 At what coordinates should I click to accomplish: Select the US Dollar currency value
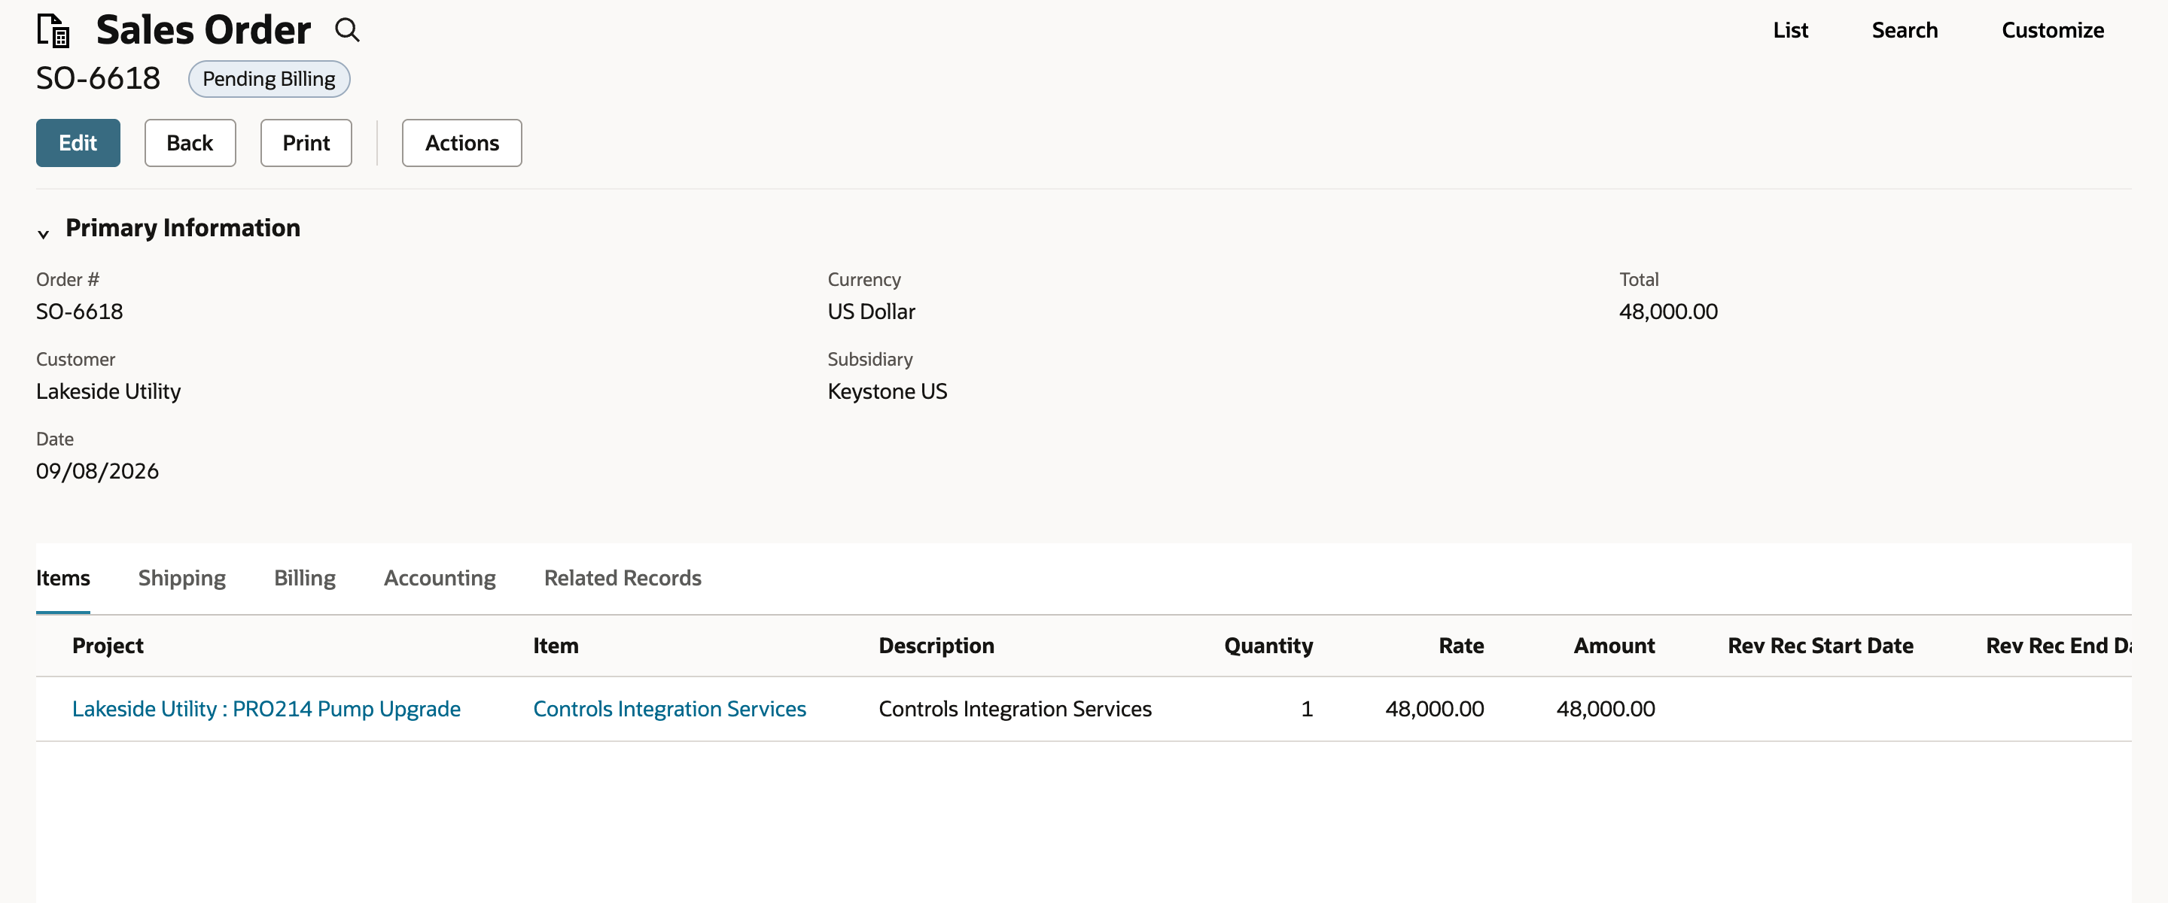[871, 312]
